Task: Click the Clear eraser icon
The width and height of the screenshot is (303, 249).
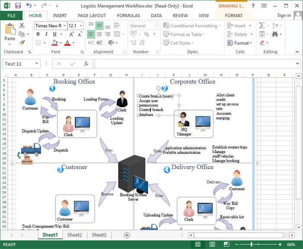Action: (262, 43)
